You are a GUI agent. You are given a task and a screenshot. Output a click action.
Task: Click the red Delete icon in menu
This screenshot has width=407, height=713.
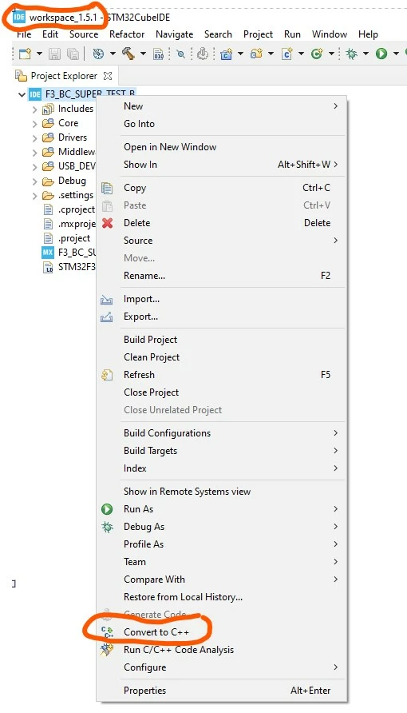108,223
